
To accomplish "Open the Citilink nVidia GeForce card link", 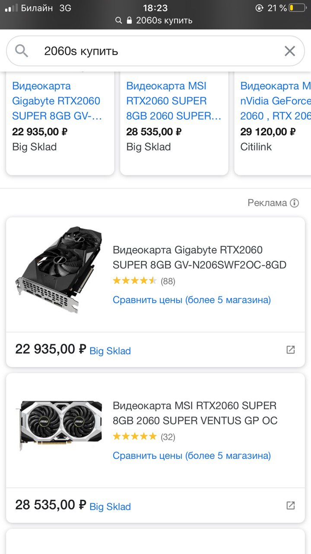I will click(x=276, y=101).
